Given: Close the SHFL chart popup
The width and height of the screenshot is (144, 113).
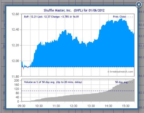Looking at the screenshot, I should [x=139, y=4].
